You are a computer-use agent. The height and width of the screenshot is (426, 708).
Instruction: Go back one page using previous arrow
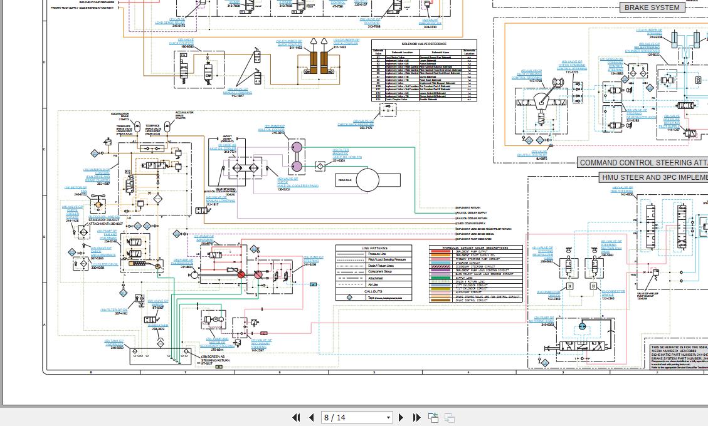click(x=312, y=417)
